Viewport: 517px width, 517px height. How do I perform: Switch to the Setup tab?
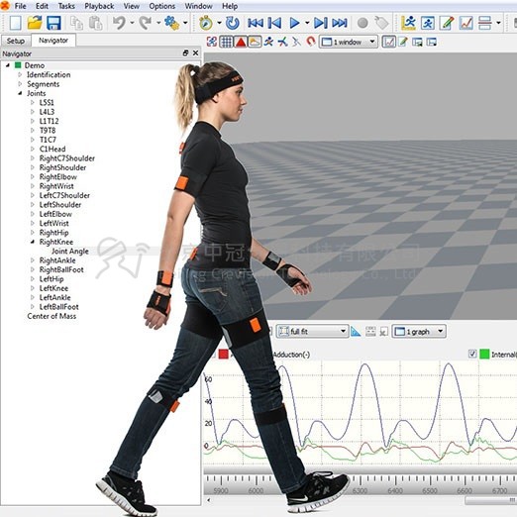point(16,41)
